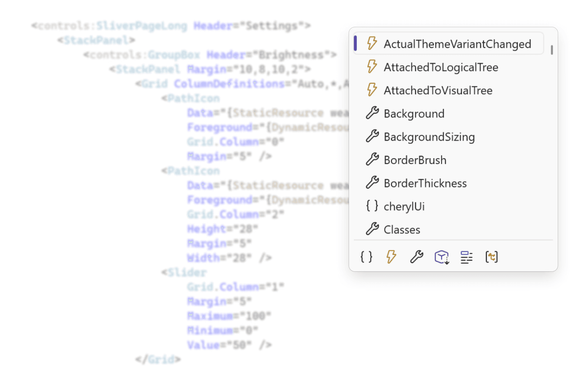
Task: Click wrench icon next to Background
Action: pyautogui.click(x=372, y=113)
